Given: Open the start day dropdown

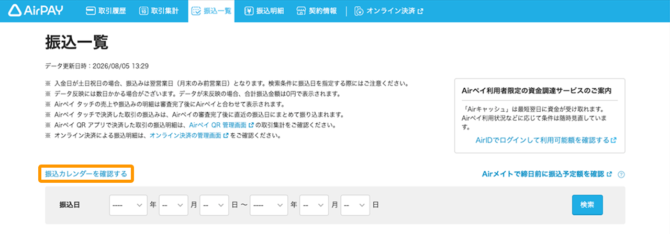Looking at the screenshot, I should coord(214,205).
